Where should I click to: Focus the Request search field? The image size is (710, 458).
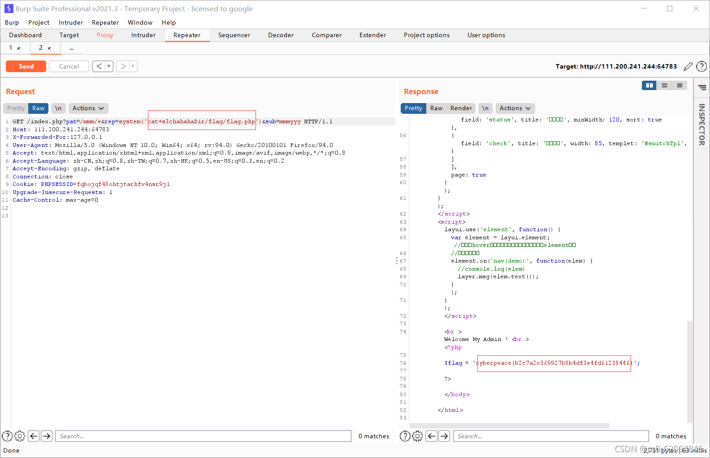click(203, 436)
